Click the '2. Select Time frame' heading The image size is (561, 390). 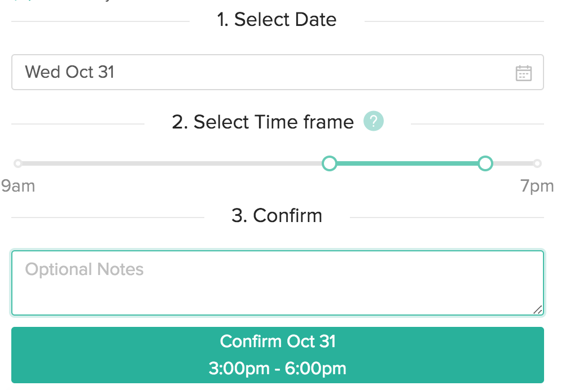pyautogui.click(x=262, y=122)
